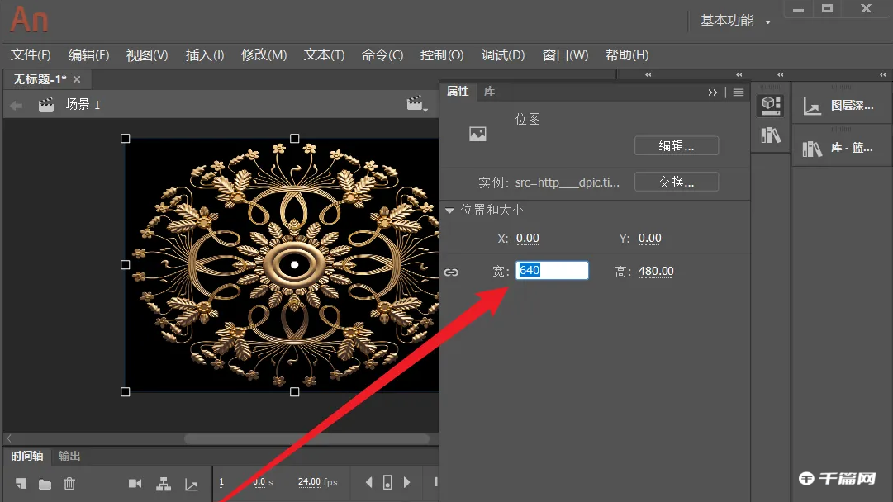The image size is (893, 502).
Task: Switch to the 输出 tab
Action: pyautogui.click(x=69, y=456)
